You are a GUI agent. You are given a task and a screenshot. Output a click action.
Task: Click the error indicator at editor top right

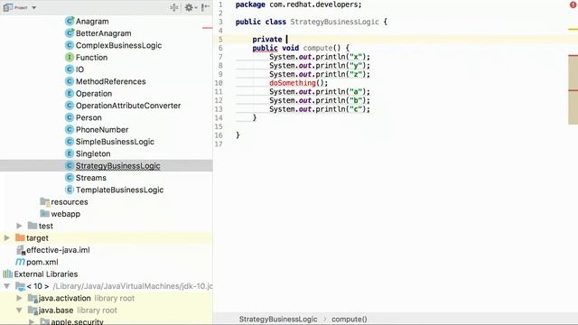tap(573, 5)
